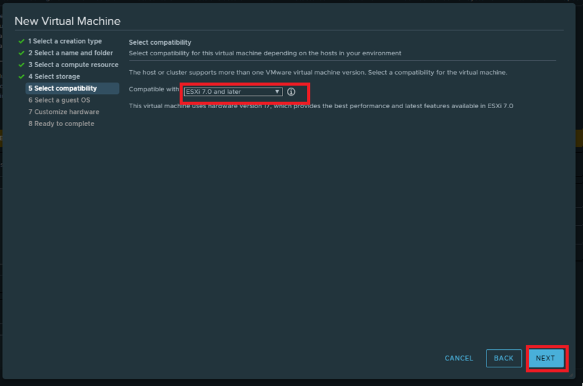Screen dimensions: 583x386
Task: Select the ESXi 7.0 and later combo box
Action: coord(233,92)
